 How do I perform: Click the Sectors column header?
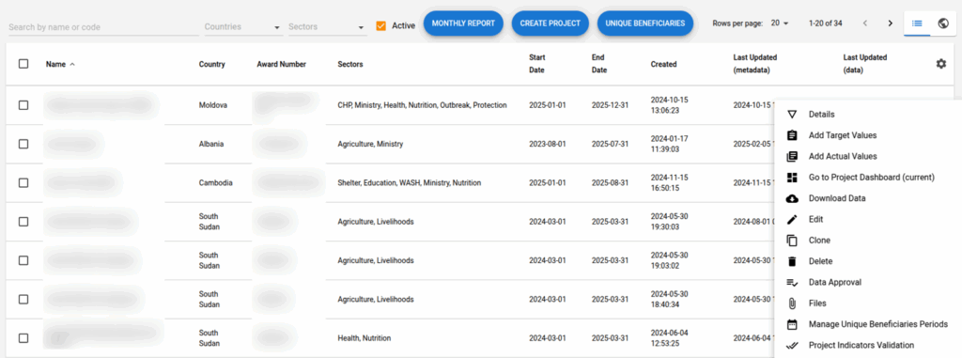[349, 64]
